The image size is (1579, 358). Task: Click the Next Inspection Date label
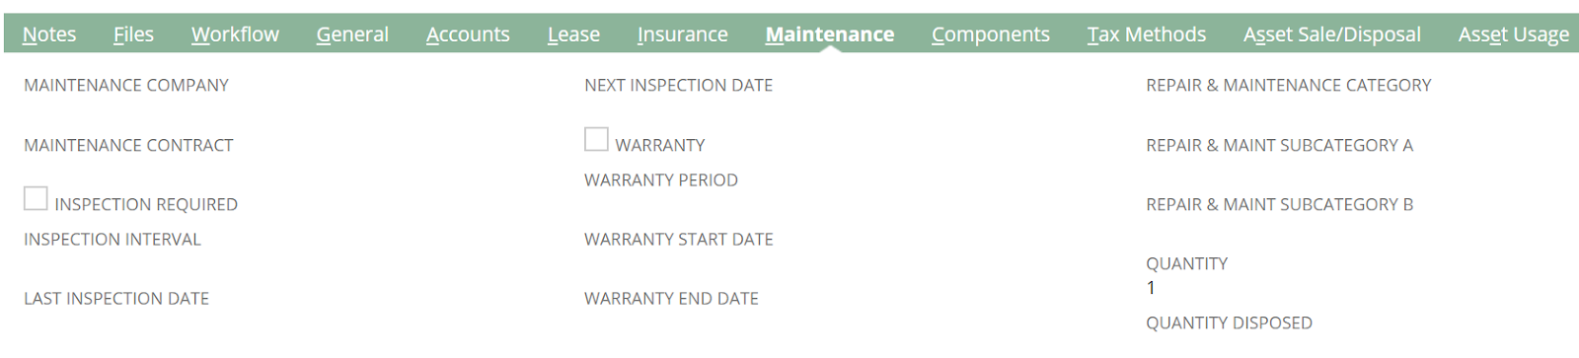point(679,86)
